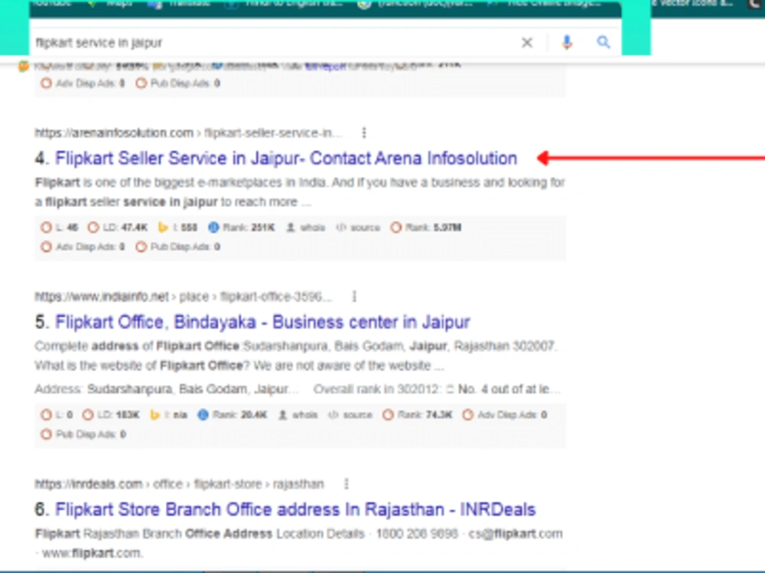The image size is (765, 573).
Task: Open the three-dot menu beside the indiainfo.net URL
Action: coord(355,296)
